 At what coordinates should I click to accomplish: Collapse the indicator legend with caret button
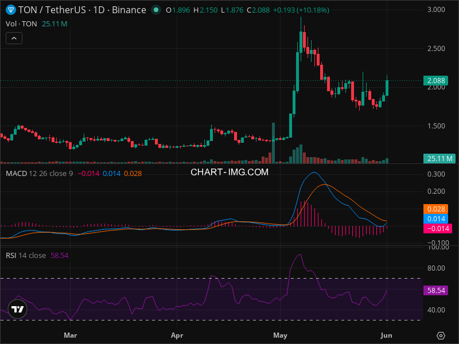pyautogui.click(x=14, y=38)
